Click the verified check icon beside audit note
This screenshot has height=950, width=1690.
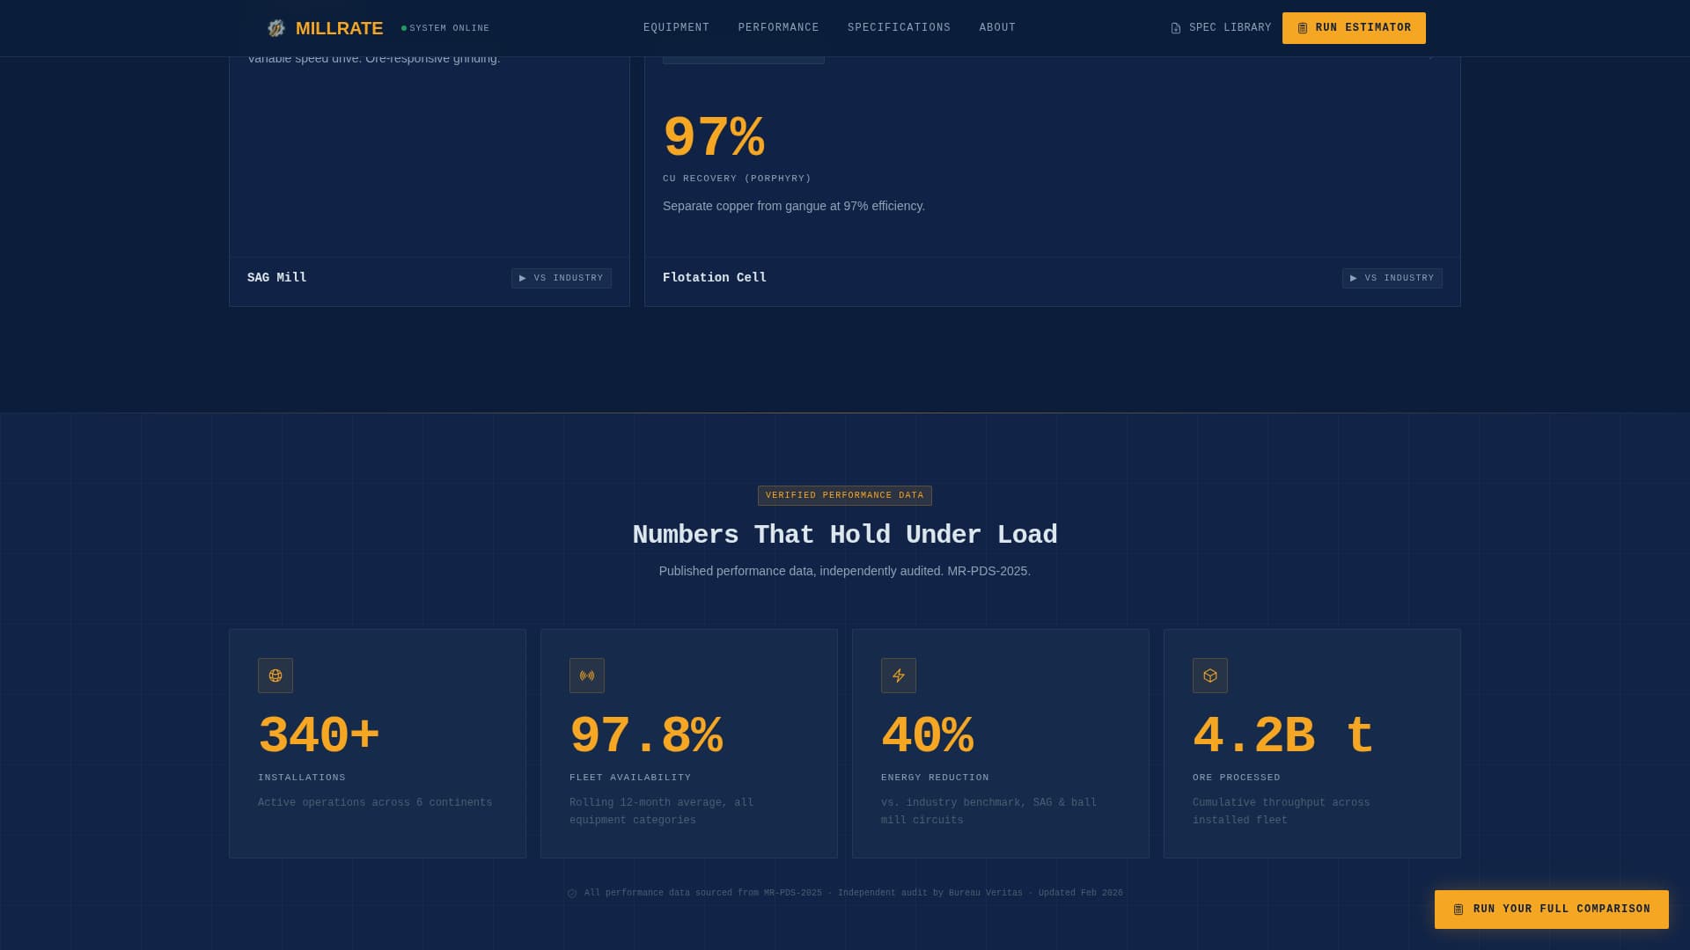(x=572, y=894)
